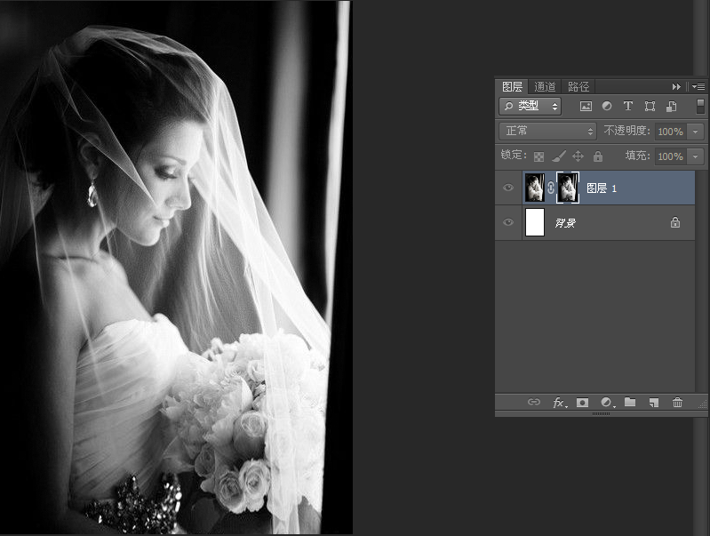Create a new group folder
Image resolution: width=710 pixels, height=536 pixels.
[630, 402]
